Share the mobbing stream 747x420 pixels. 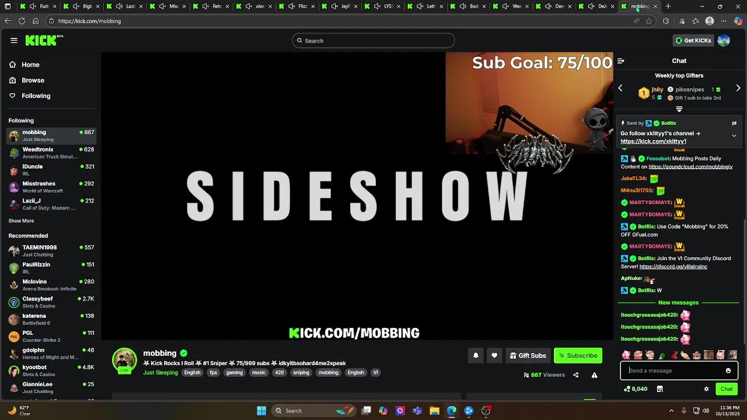click(x=575, y=375)
